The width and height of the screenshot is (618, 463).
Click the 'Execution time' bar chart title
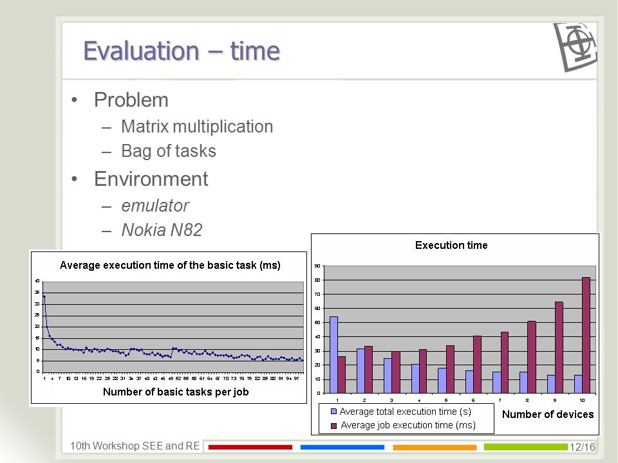click(x=451, y=245)
